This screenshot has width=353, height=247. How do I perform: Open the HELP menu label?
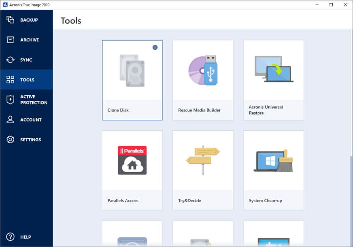[x=26, y=237]
